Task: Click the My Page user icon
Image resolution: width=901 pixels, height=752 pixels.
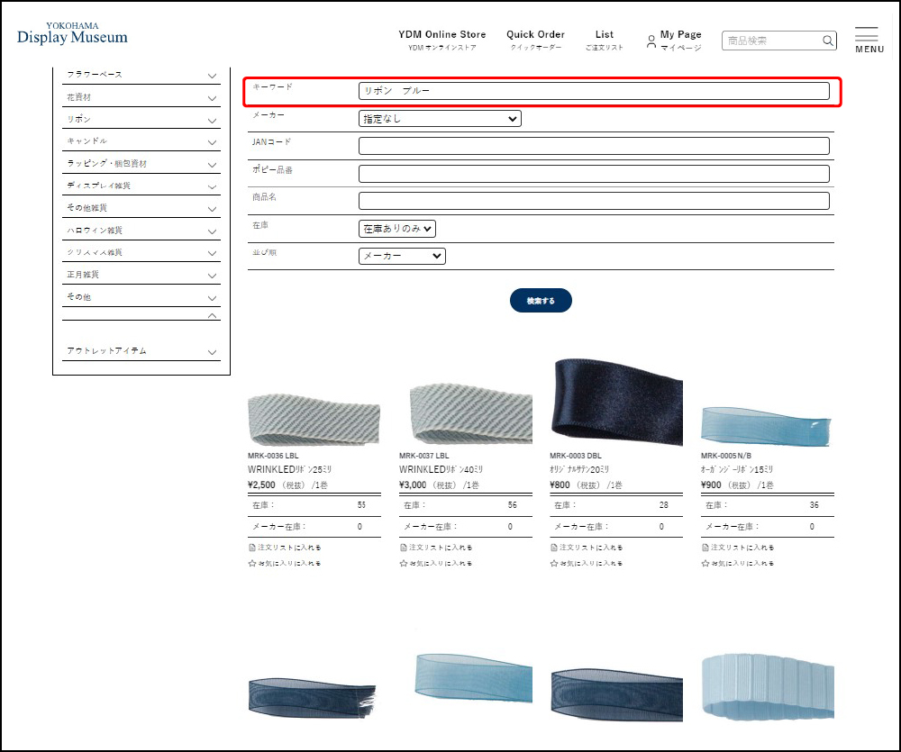Action: [651, 41]
